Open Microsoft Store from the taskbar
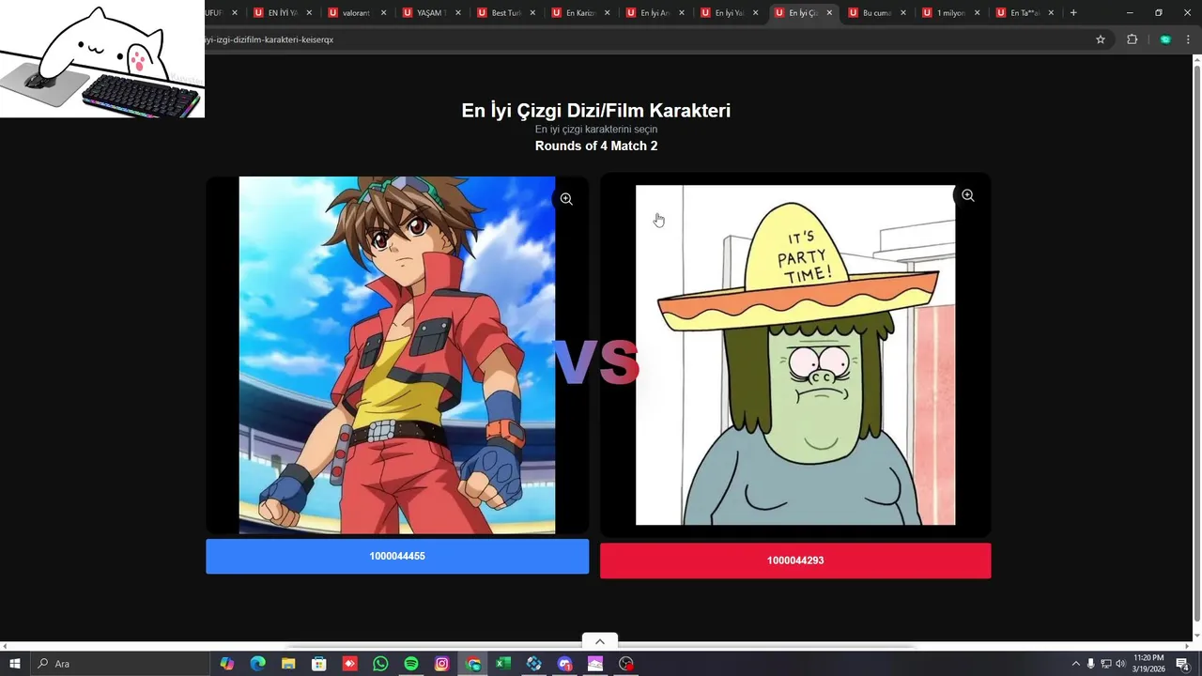This screenshot has width=1202, height=676. 318,664
